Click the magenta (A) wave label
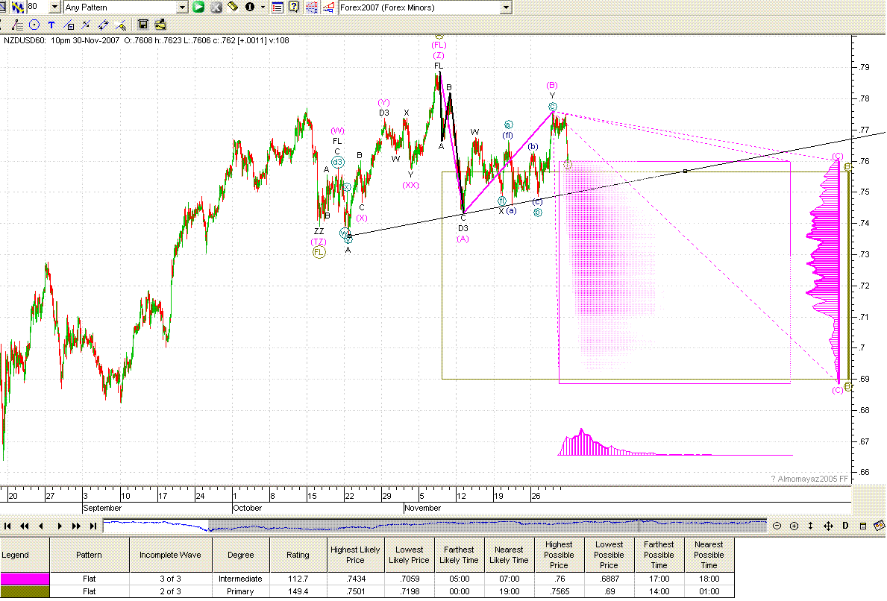887x601 pixels. tap(463, 239)
